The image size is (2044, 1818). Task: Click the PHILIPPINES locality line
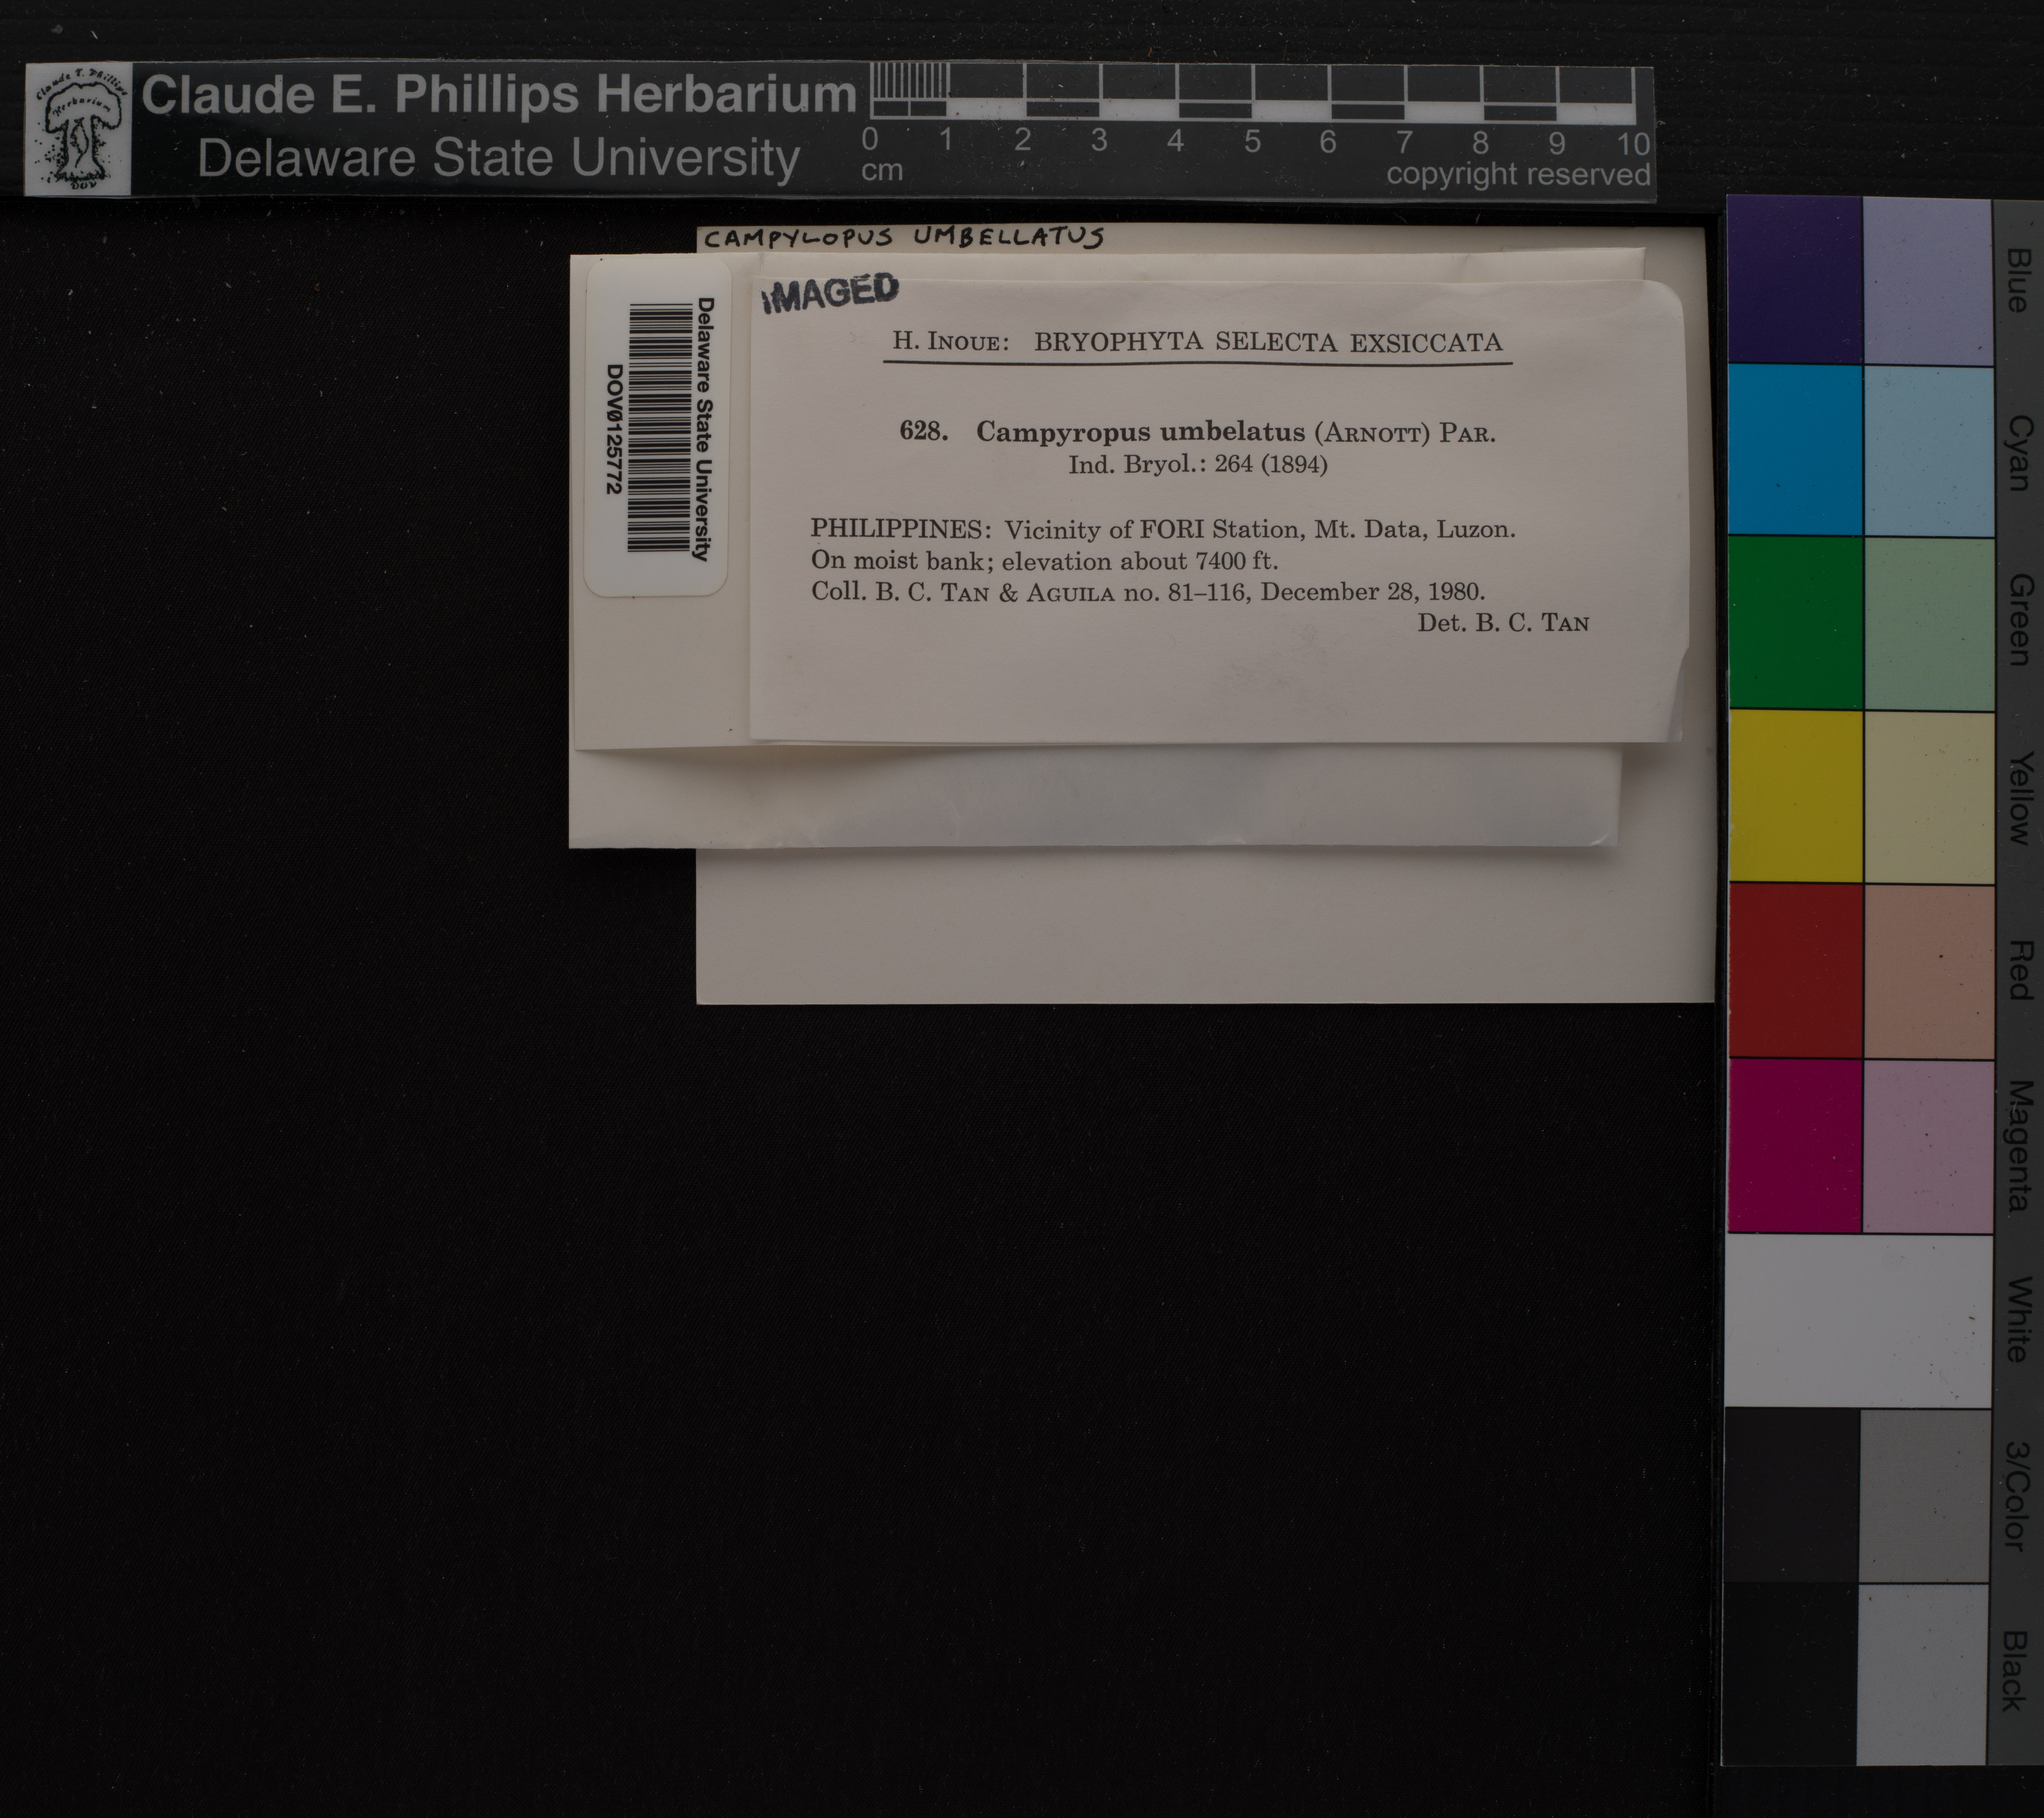[1162, 529]
